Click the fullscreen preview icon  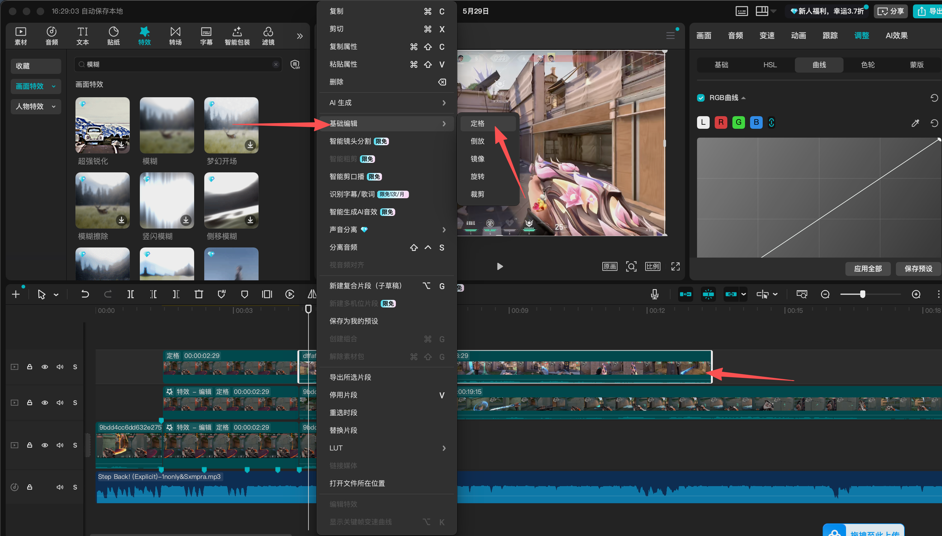[x=675, y=266]
